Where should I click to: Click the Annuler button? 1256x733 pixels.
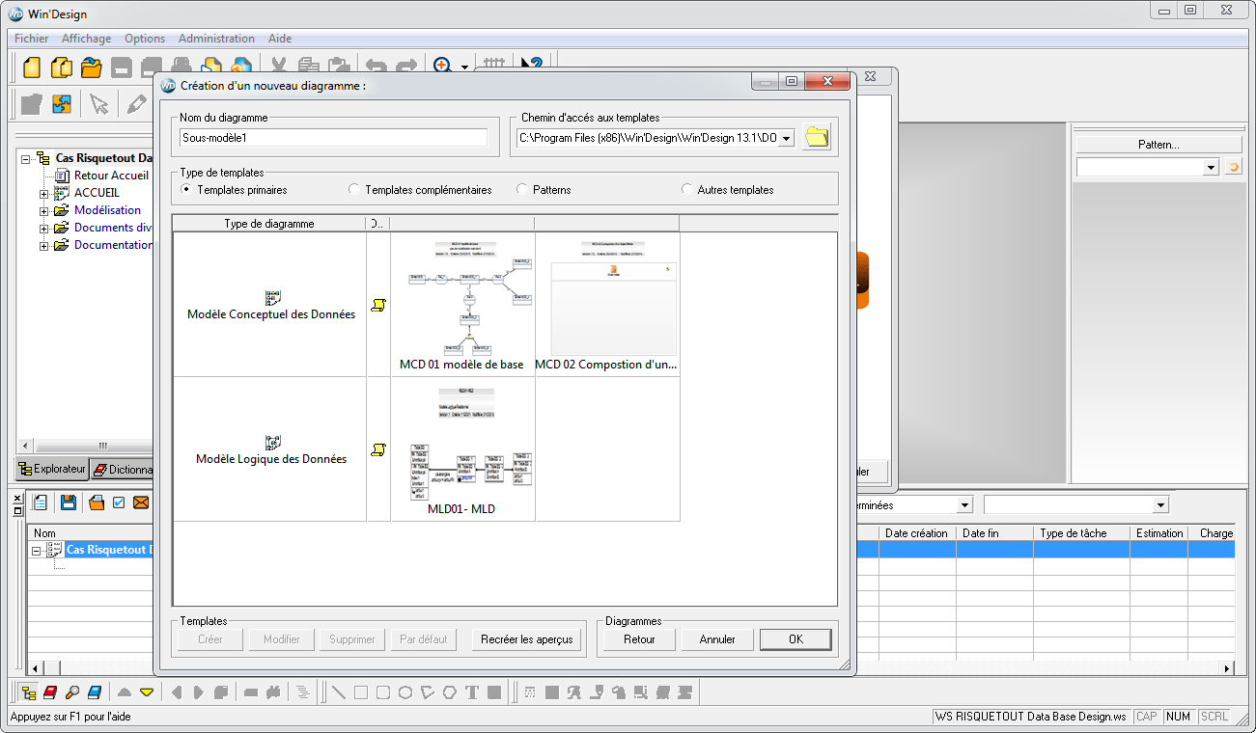coord(717,639)
